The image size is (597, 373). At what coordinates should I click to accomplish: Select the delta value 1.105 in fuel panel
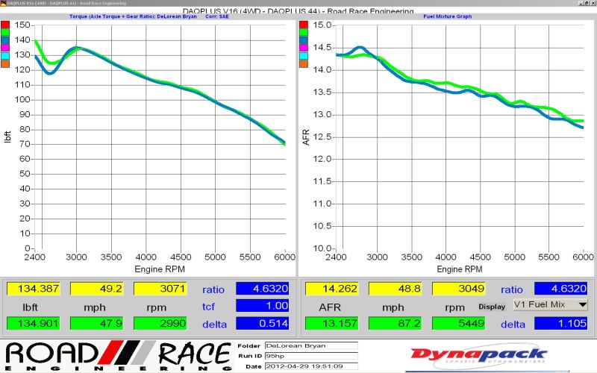tap(560, 323)
